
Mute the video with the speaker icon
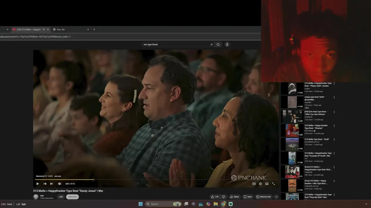pos(60,184)
